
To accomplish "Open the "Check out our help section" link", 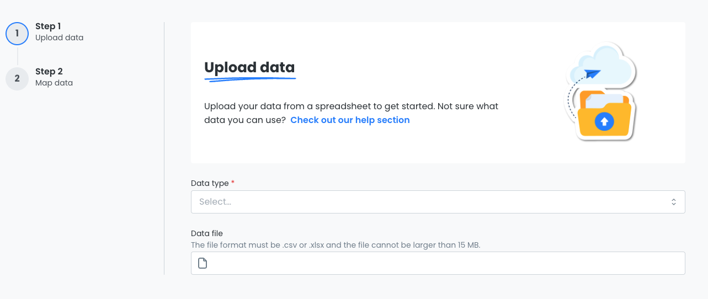I will click(350, 120).
